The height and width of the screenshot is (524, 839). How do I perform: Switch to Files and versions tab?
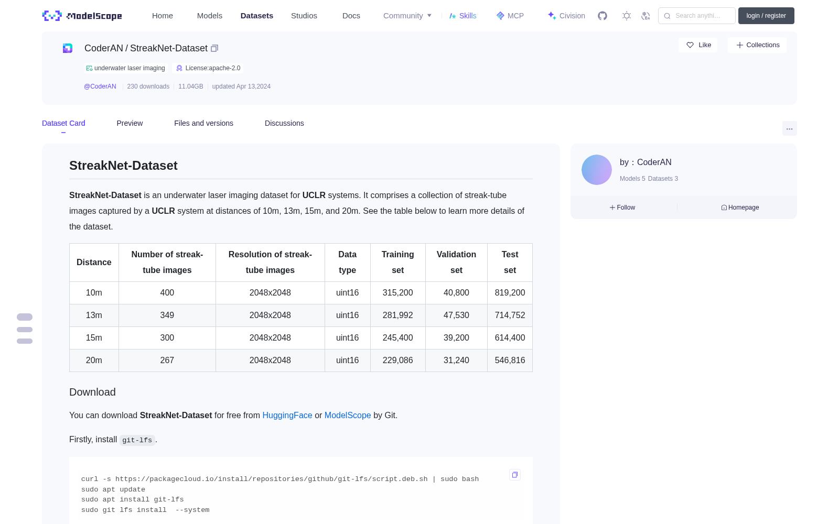tap(203, 123)
